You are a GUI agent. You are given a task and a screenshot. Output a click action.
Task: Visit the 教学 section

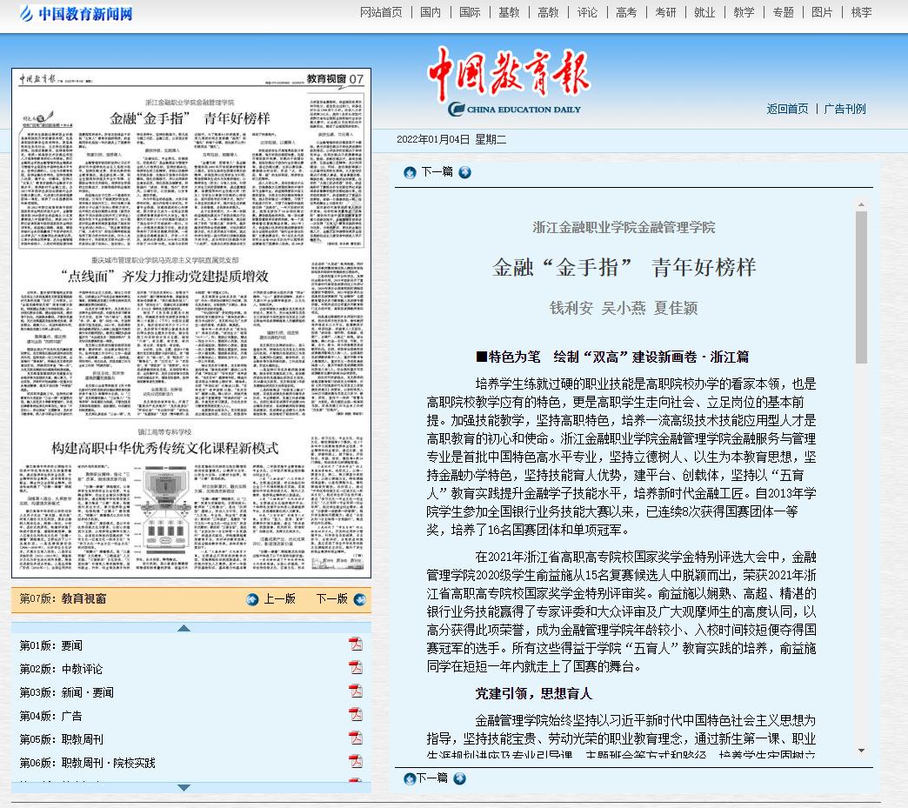(744, 13)
